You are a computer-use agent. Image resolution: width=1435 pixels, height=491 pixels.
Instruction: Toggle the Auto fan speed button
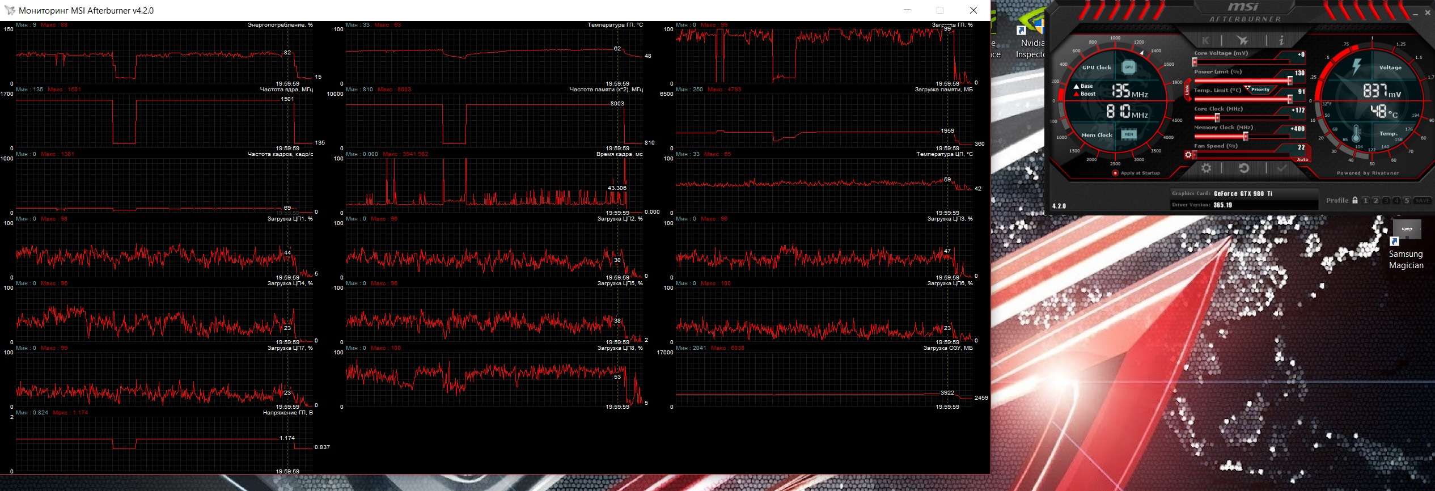[1303, 160]
